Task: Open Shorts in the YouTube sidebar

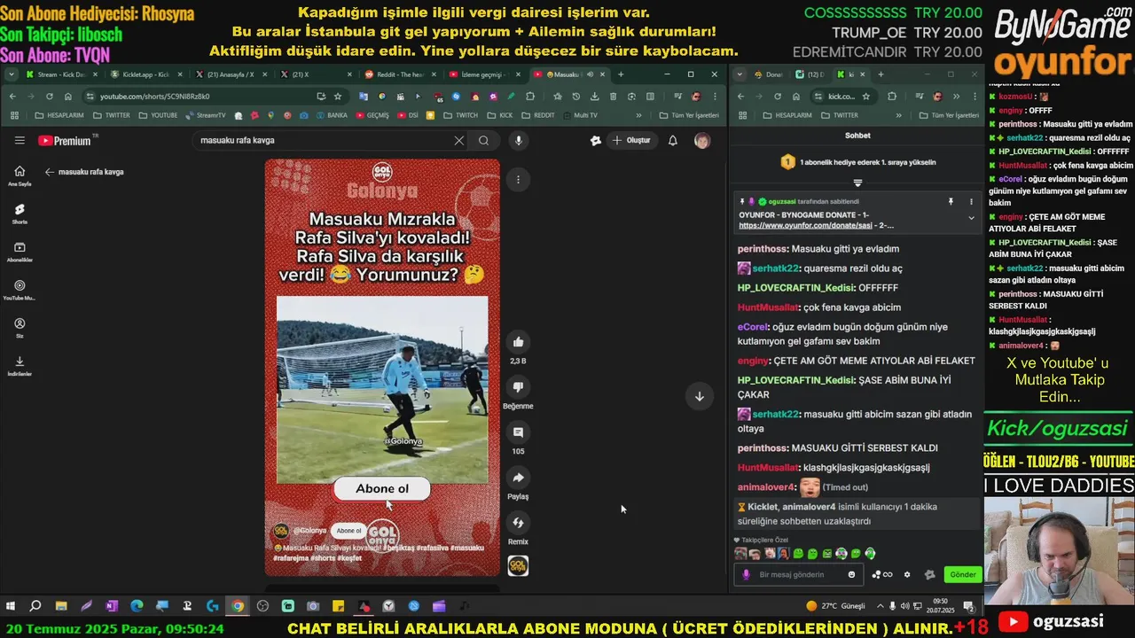Action: [20, 214]
